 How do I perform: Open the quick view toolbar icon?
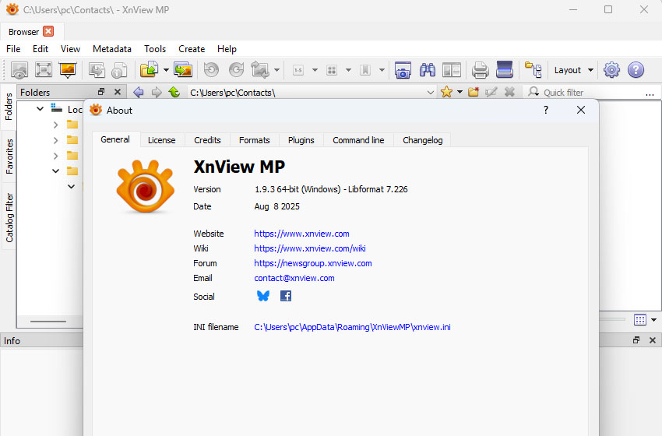coord(19,70)
